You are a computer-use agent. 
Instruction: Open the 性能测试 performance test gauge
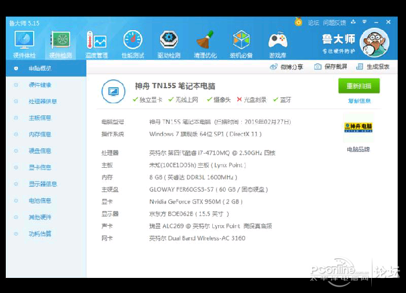click(133, 44)
